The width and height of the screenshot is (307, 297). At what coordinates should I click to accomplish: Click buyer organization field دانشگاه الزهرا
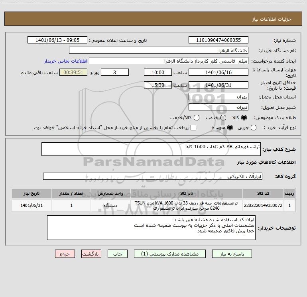tap(159, 51)
